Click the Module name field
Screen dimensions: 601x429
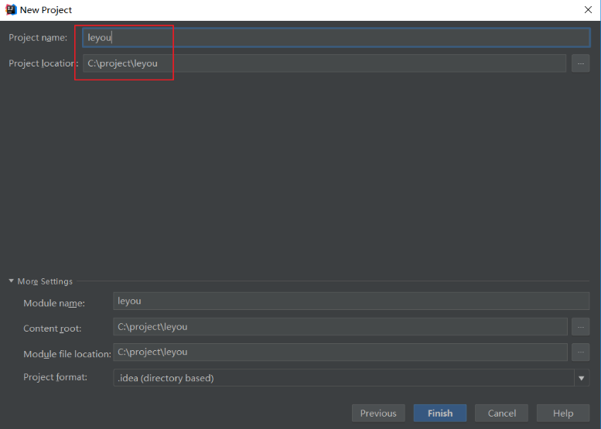coord(351,301)
